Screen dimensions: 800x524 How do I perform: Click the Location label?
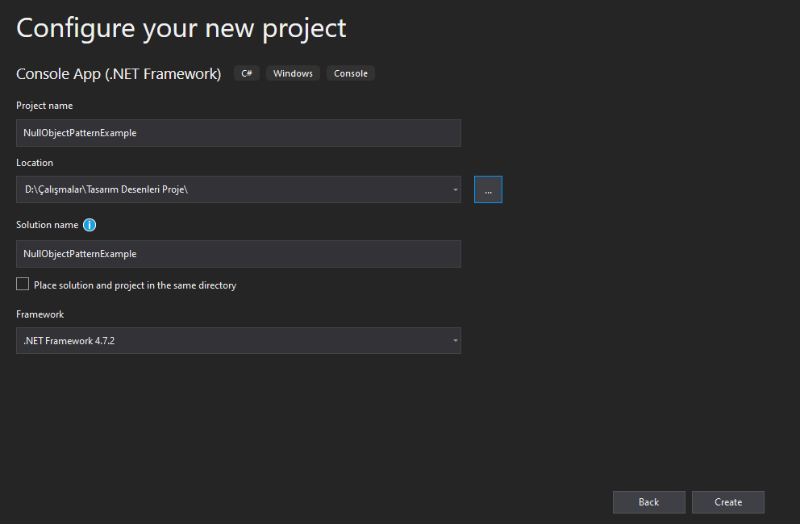point(35,163)
